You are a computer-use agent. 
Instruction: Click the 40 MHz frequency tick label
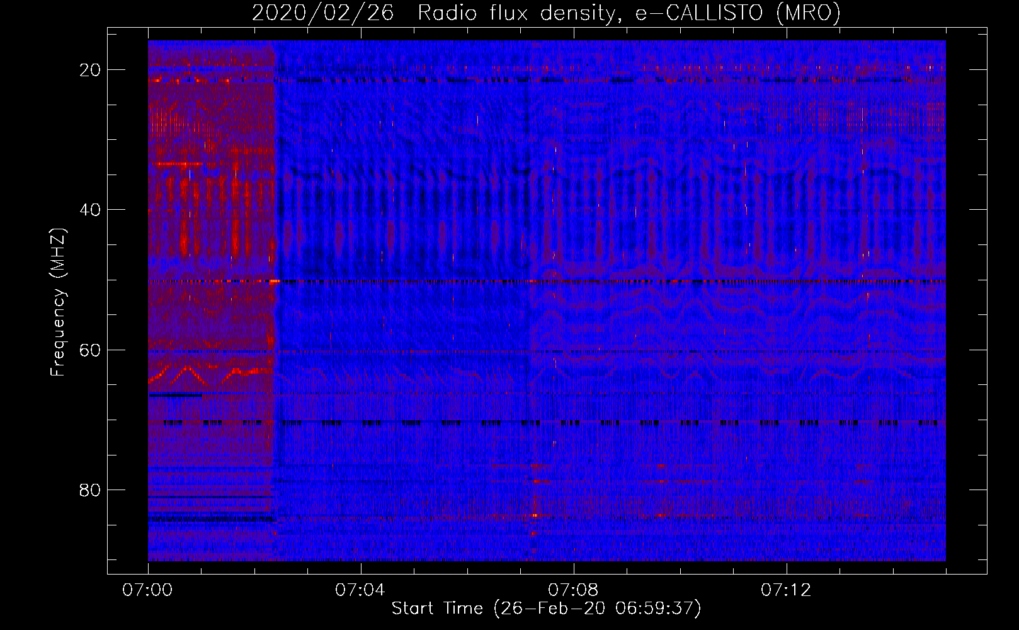point(91,210)
